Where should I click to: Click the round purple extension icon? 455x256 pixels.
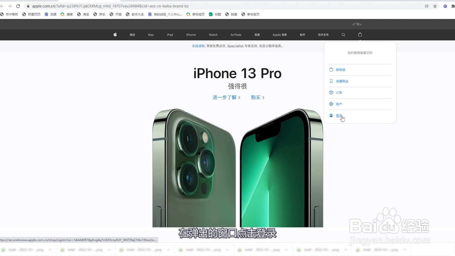point(445,6)
